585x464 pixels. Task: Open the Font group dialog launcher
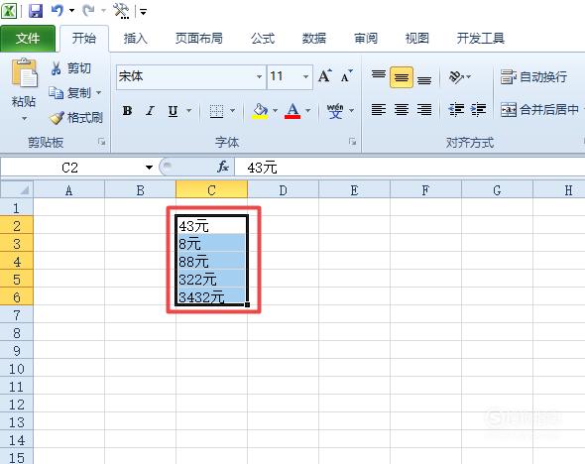tap(352, 142)
